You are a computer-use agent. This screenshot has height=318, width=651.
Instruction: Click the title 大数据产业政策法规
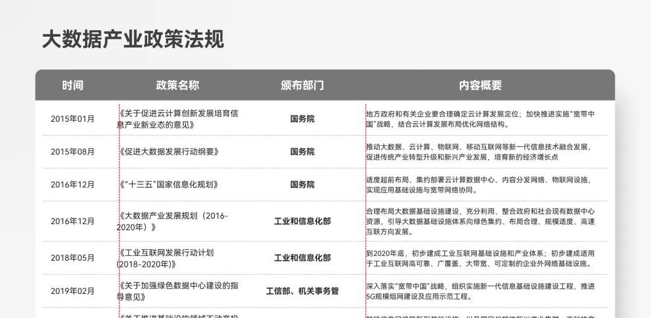133,40
